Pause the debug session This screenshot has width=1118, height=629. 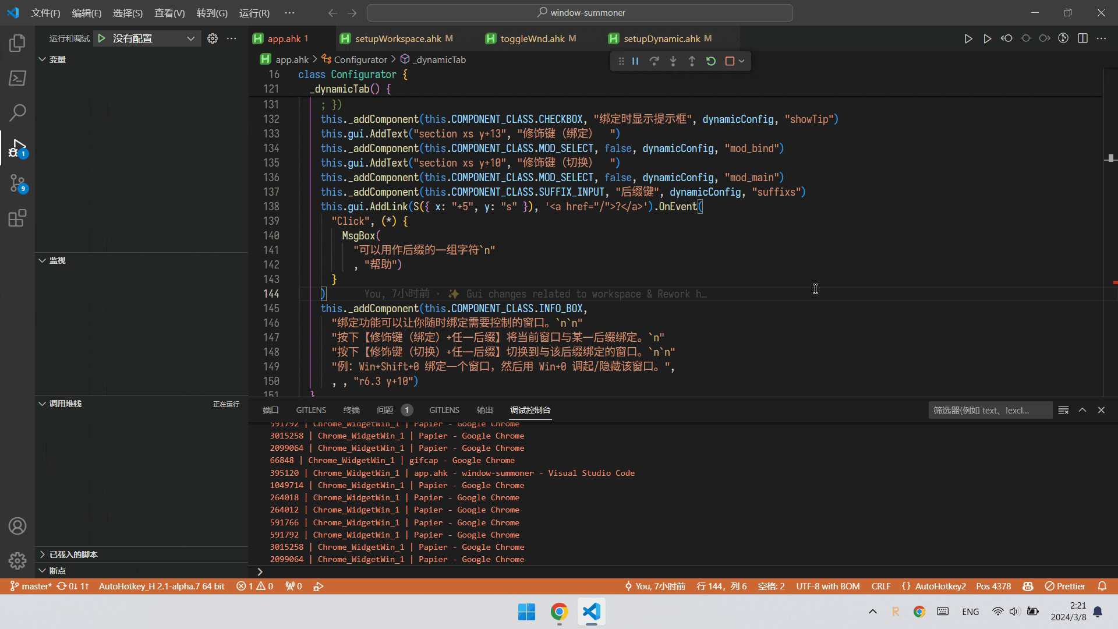(635, 61)
